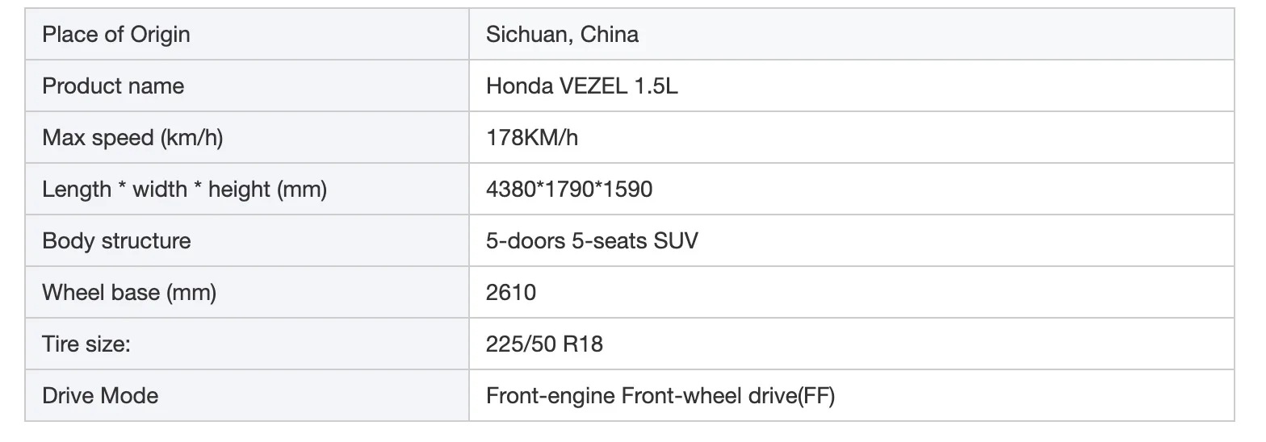Select the Body structure label
Image resolution: width=1266 pixels, height=442 pixels.
pos(116,241)
